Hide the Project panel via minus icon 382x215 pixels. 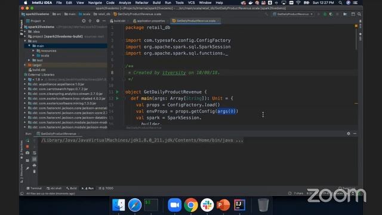[104, 21]
